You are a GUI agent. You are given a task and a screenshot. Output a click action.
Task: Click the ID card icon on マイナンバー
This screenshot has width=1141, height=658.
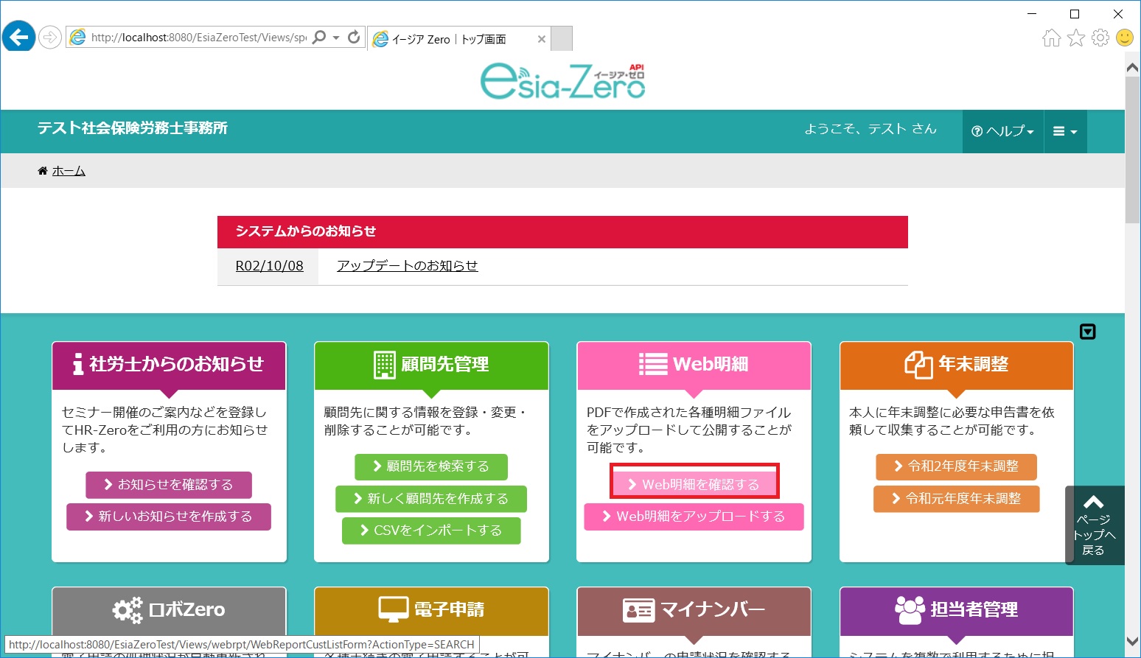[638, 610]
